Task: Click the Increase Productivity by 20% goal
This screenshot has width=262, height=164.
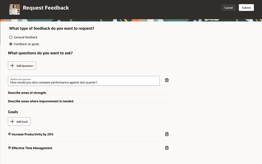Action: click(32, 134)
